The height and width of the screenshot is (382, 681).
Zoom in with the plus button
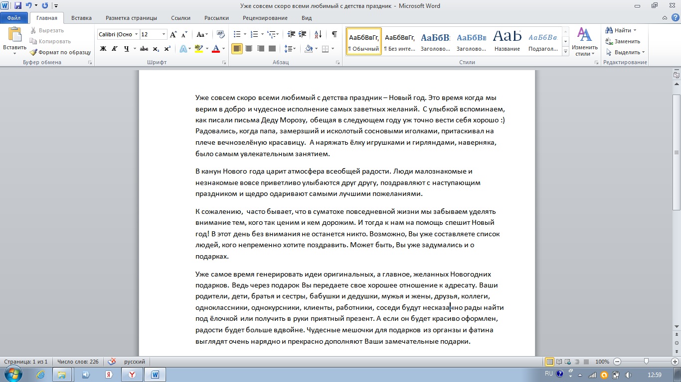pyautogui.click(x=675, y=362)
